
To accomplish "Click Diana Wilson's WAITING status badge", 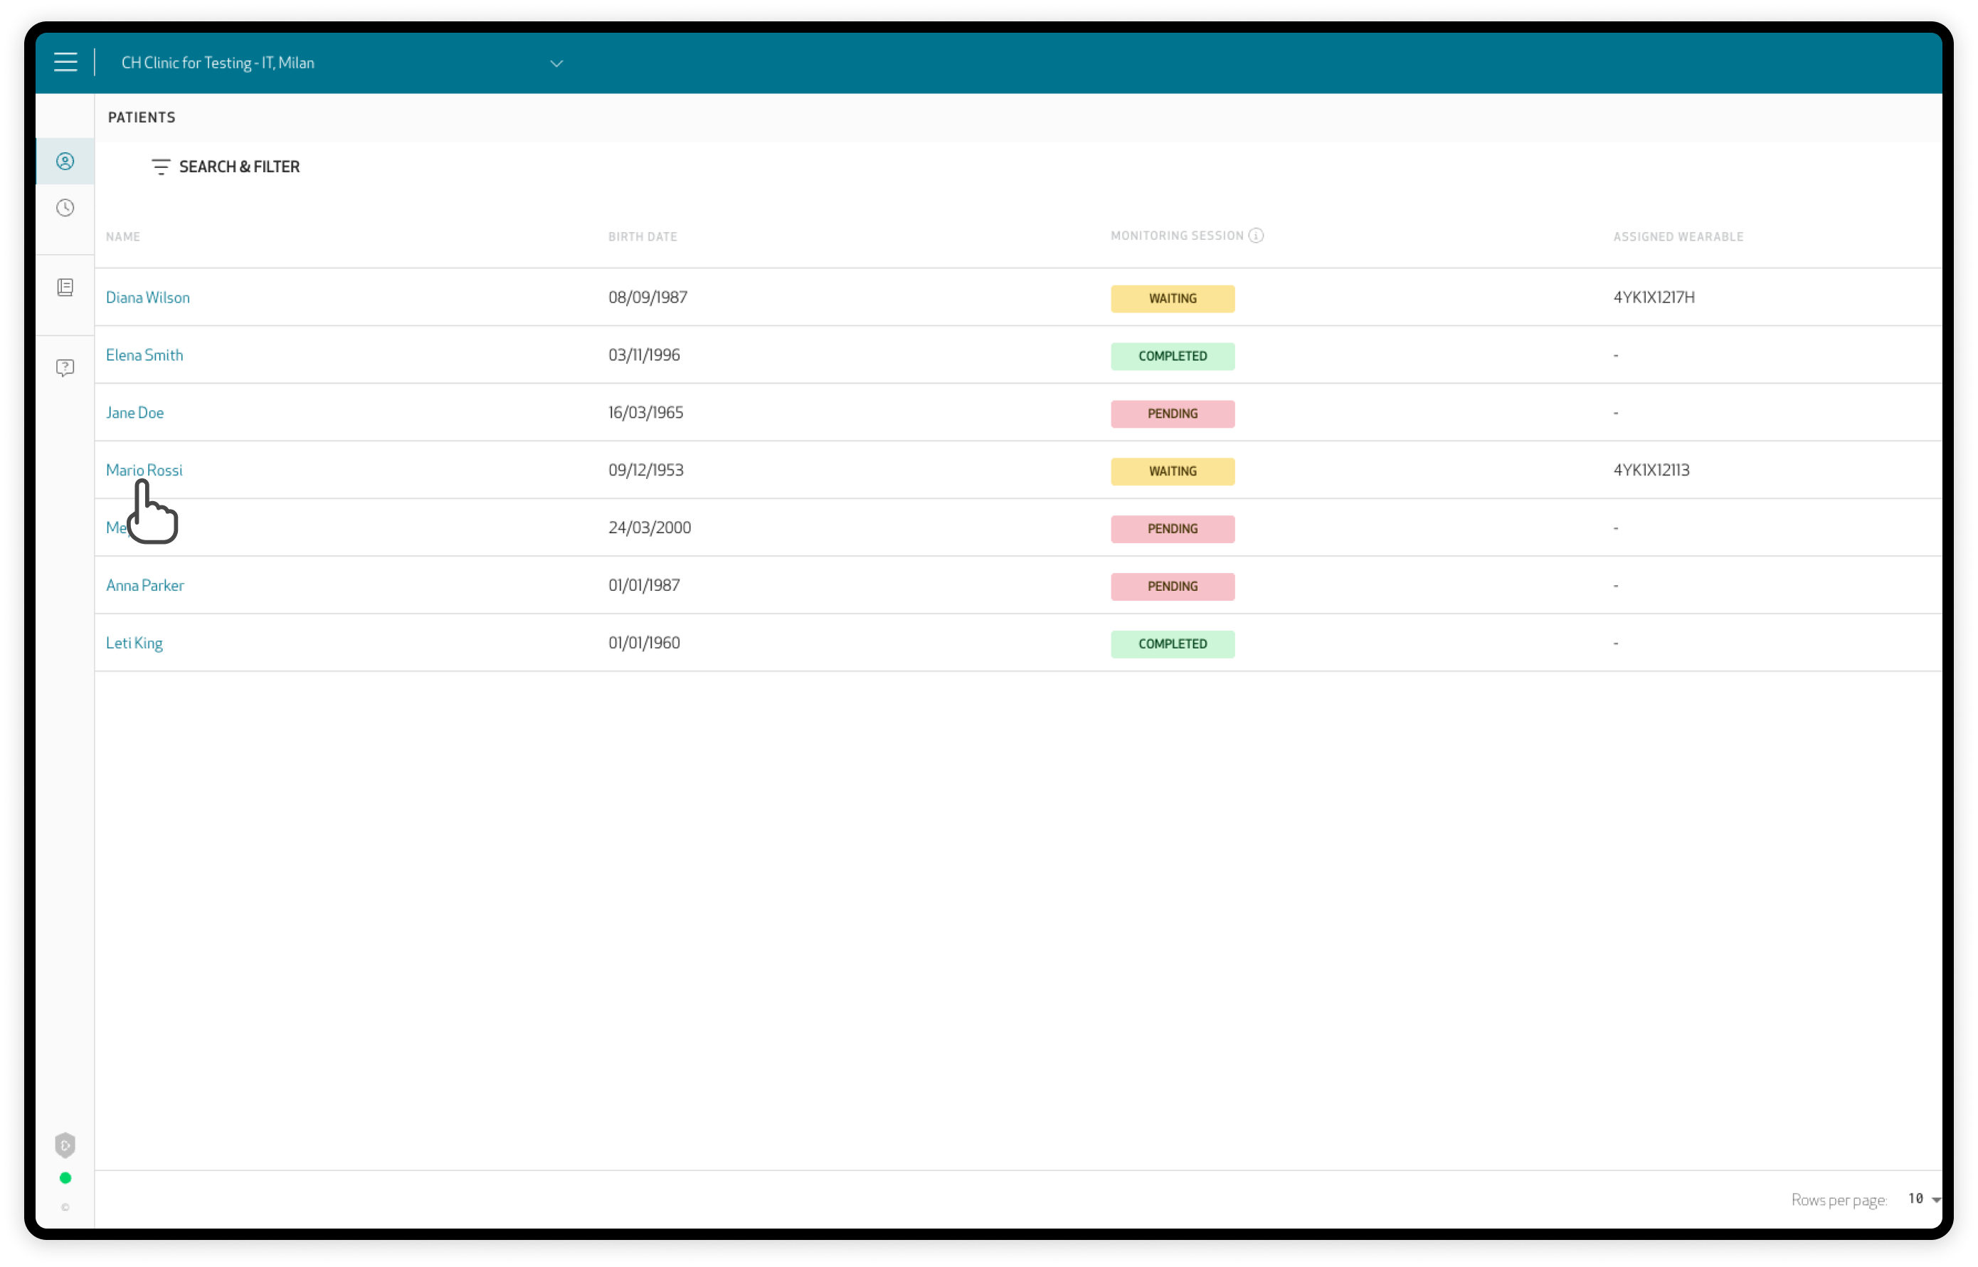I will point(1173,299).
